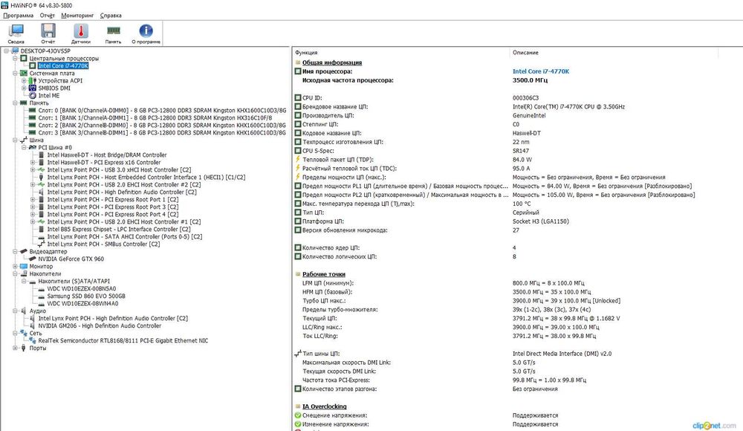The width and height of the screenshot is (743, 431).
Task: Select Intel B85 Express Chipset LPC Controller
Action: click(x=118, y=229)
